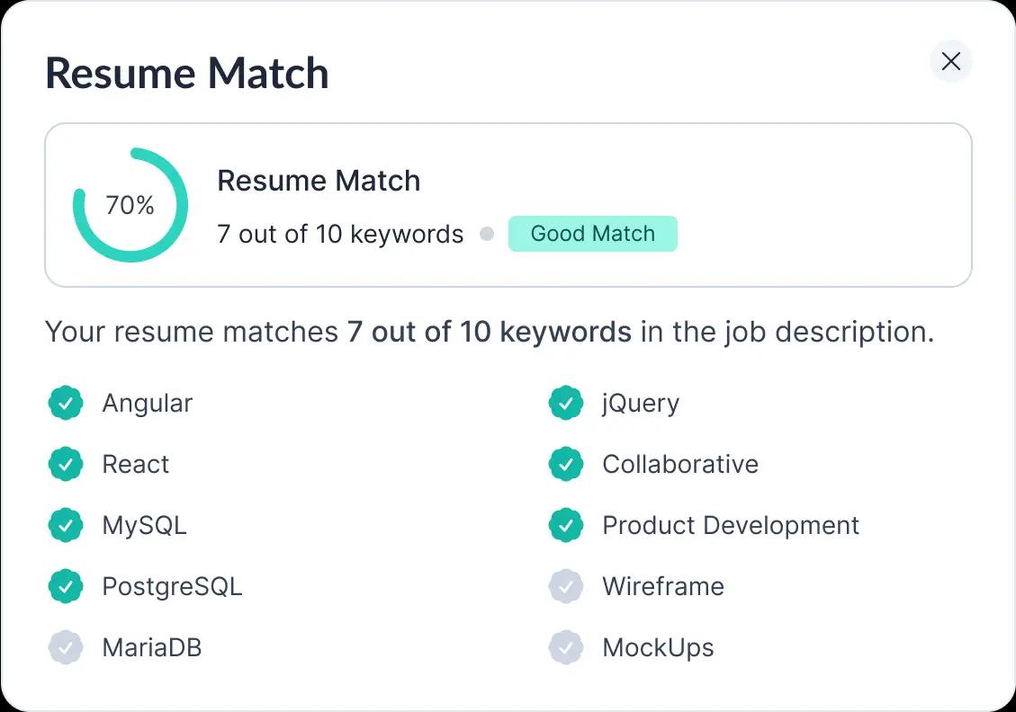Click the green checkmark beside Product Development
This screenshot has width=1016, height=712.
[566, 526]
